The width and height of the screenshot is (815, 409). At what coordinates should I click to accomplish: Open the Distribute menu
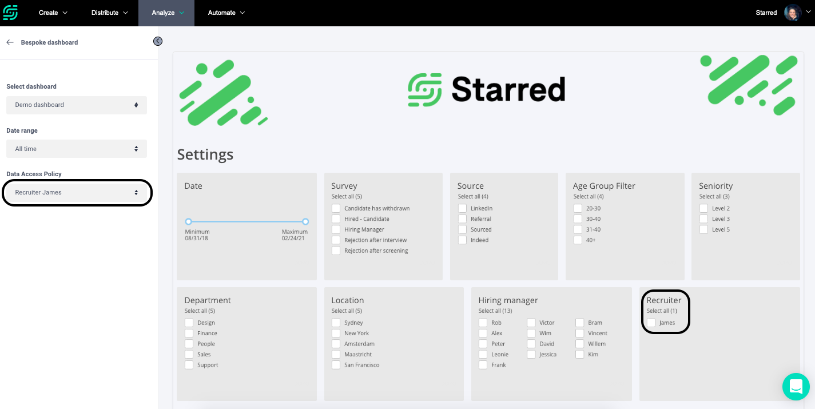click(x=110, y=13)
